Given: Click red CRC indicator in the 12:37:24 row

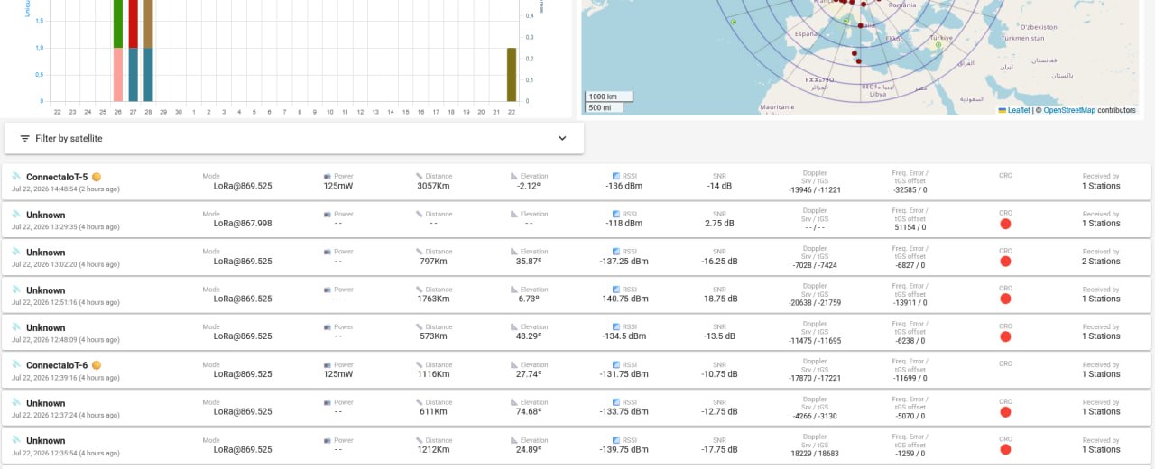Looking at the screenshot, I should click(1005, 412).
